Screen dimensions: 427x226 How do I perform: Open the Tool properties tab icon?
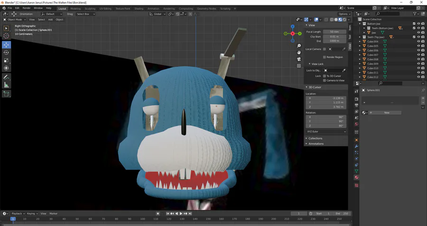tap(356, 91)
